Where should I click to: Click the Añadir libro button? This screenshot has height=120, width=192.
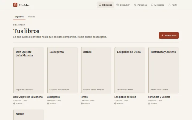click(x=169, y=35)
